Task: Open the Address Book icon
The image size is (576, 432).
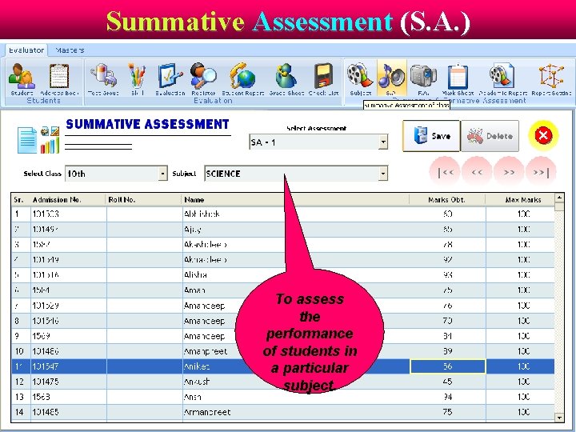Action: 59,79
